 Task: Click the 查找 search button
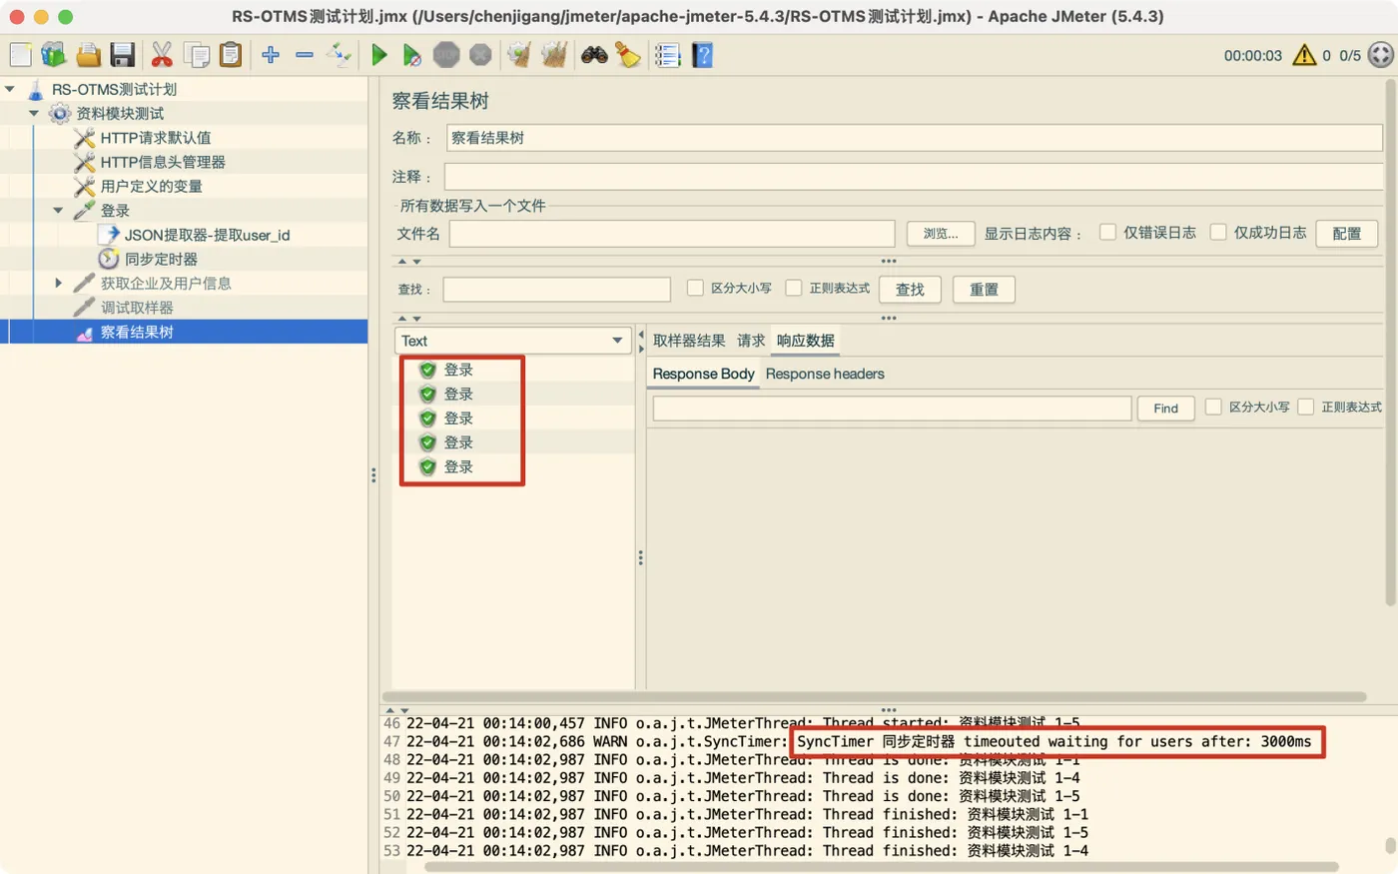coord(910,290)
